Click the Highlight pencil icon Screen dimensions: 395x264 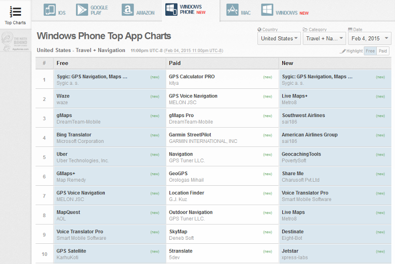[x=343, y=51]
